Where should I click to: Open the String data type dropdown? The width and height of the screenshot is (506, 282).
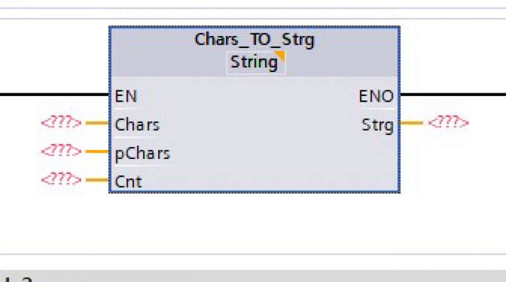(256, 62)
